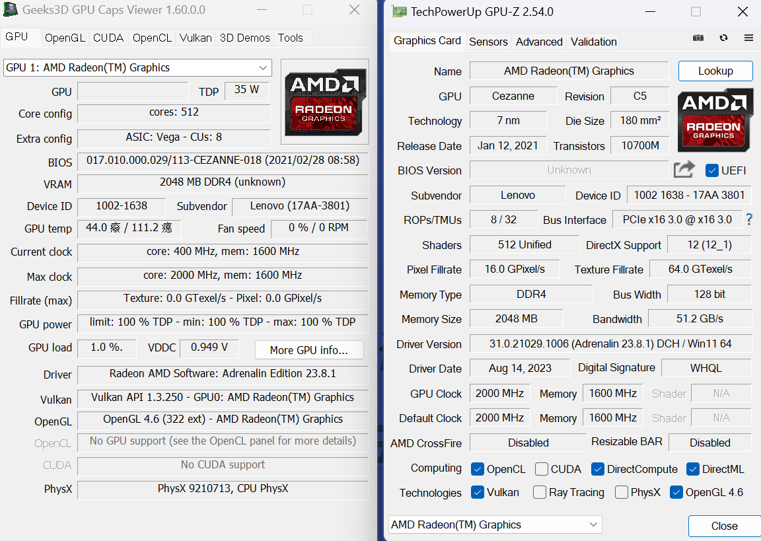The width and height of the screenshot is (761, 541).
Task: Click the AMD Radeon logo in GPU-Z
Action: tap(714, 120)
